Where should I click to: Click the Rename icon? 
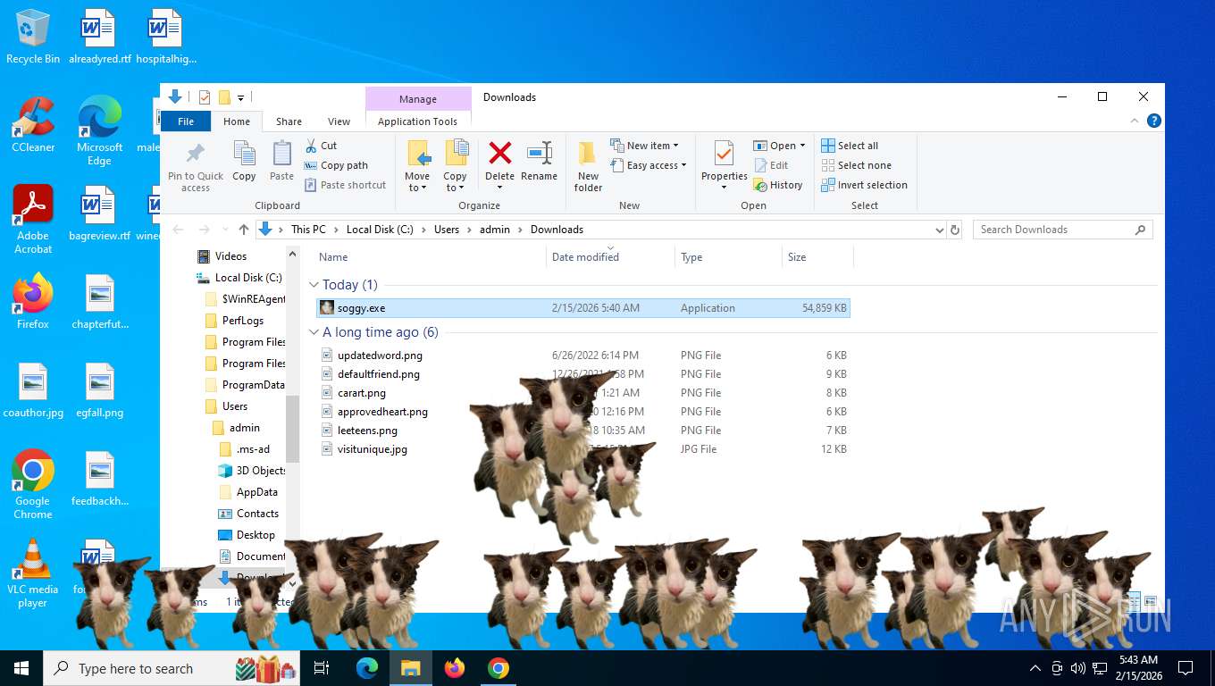click(x=539, y=153)
